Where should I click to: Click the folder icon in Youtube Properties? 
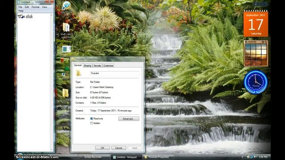pos(78,73)
